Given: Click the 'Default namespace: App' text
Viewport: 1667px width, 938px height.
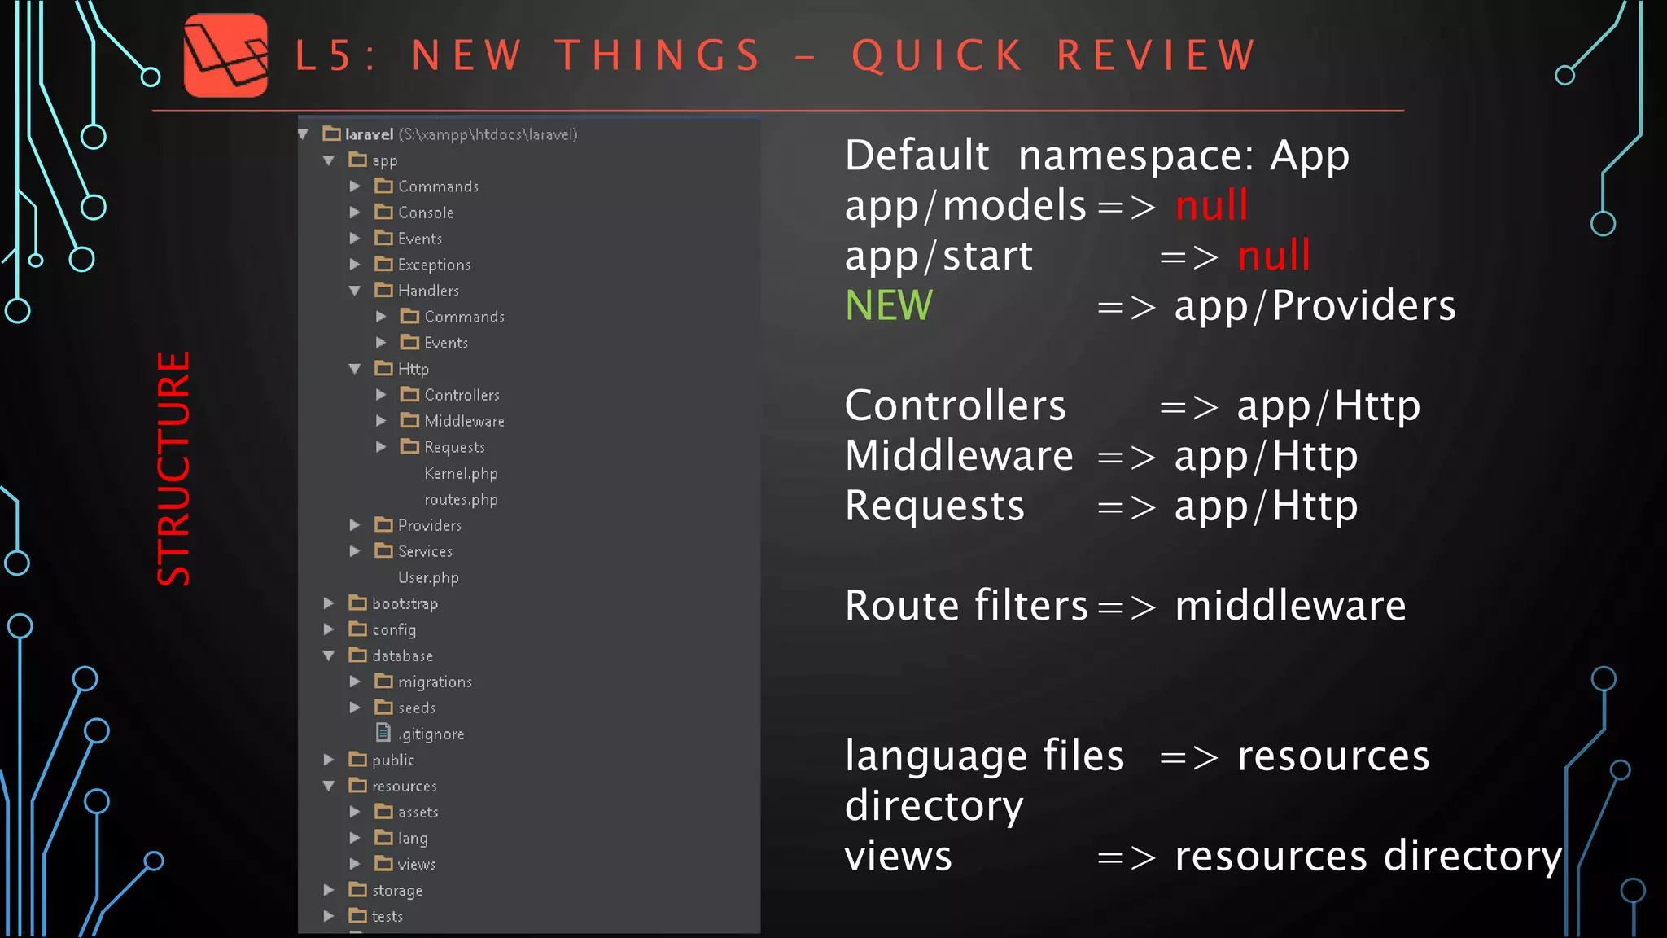Looking at the screenshot, I should (x=1097, y=156).
